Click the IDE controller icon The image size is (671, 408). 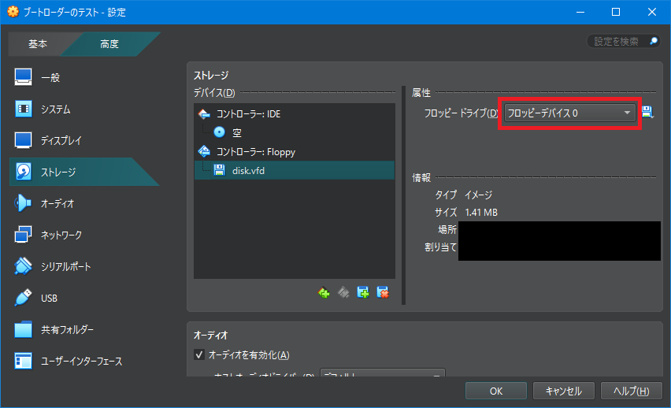click(204, 114)
